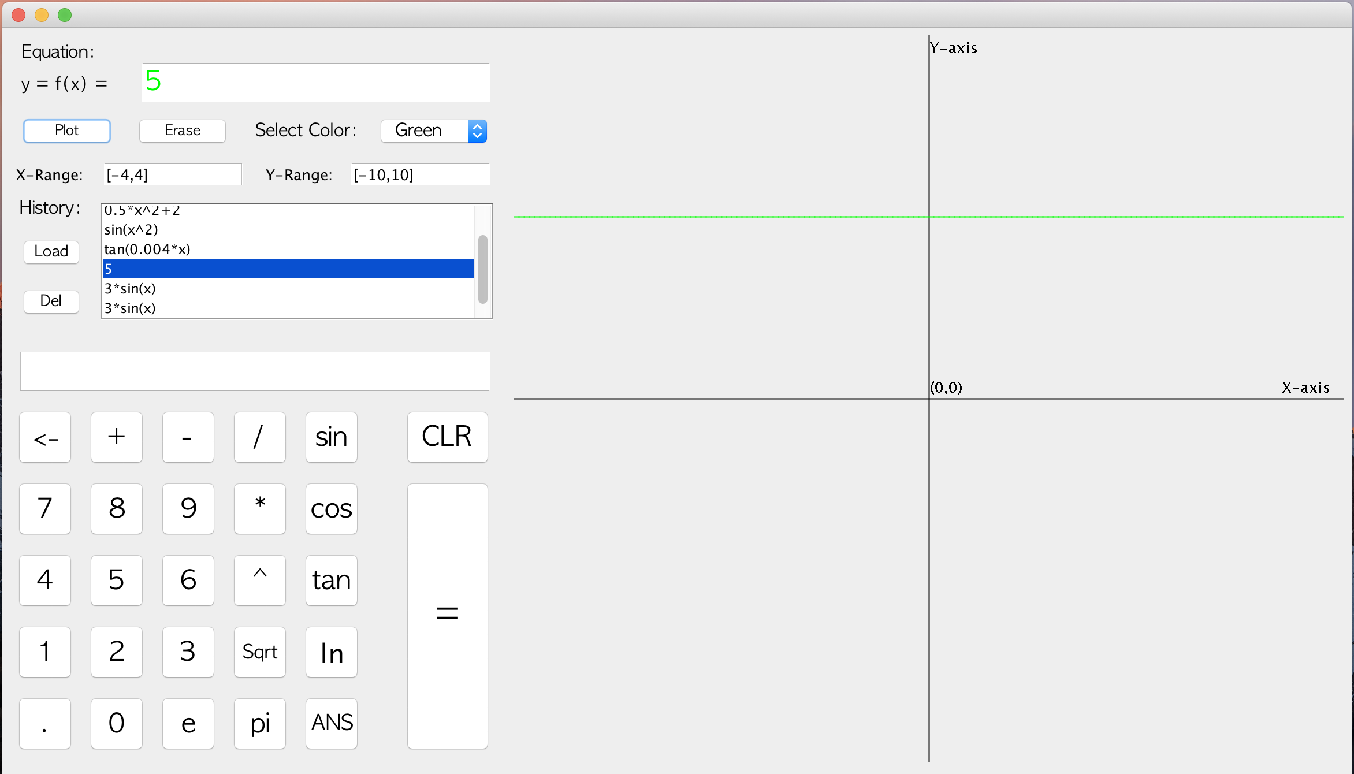The image size is (1354, 774).
Task: Insert the constant e
Action: (188, 724)
